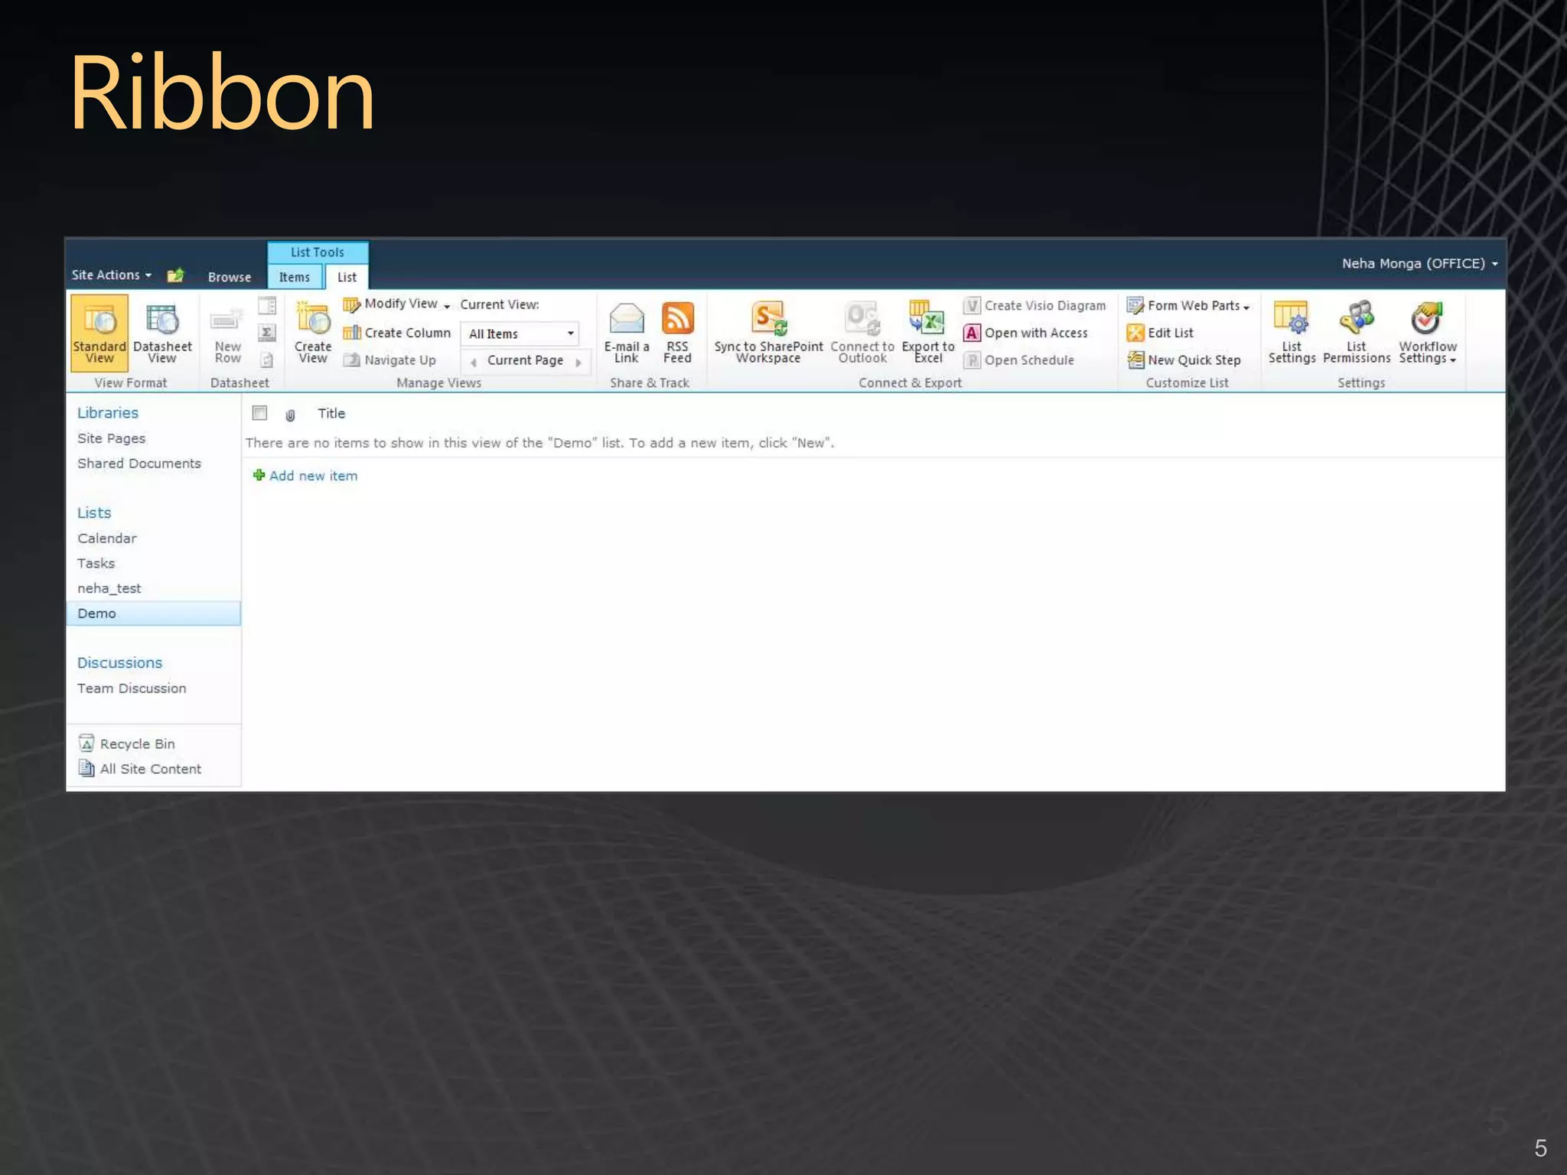
Task: Switch to the Browse tab
Action: (x=230, y=277)
